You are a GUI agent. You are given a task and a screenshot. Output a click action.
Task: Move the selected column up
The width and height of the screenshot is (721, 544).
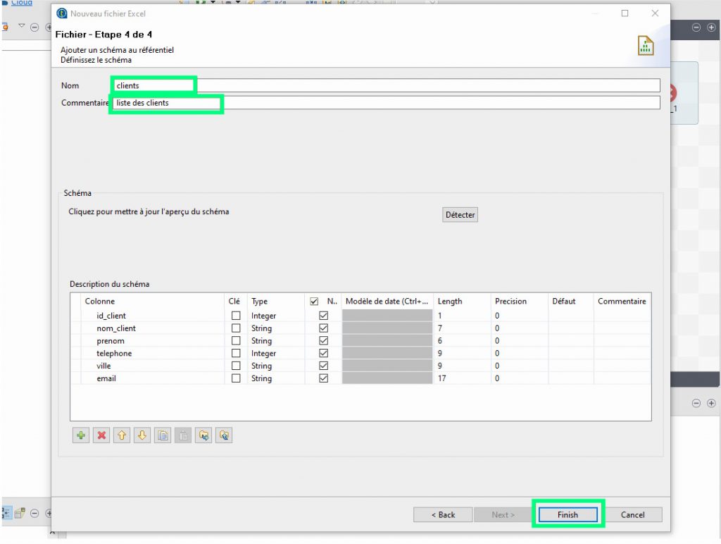click(x=122, y=435)
